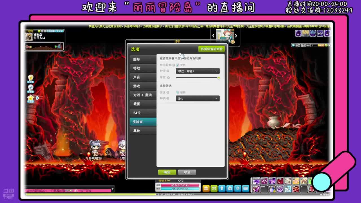Toggle the 显示轮廓 使用 checkbox
This screenshot has width=361, height=203.
177,65
